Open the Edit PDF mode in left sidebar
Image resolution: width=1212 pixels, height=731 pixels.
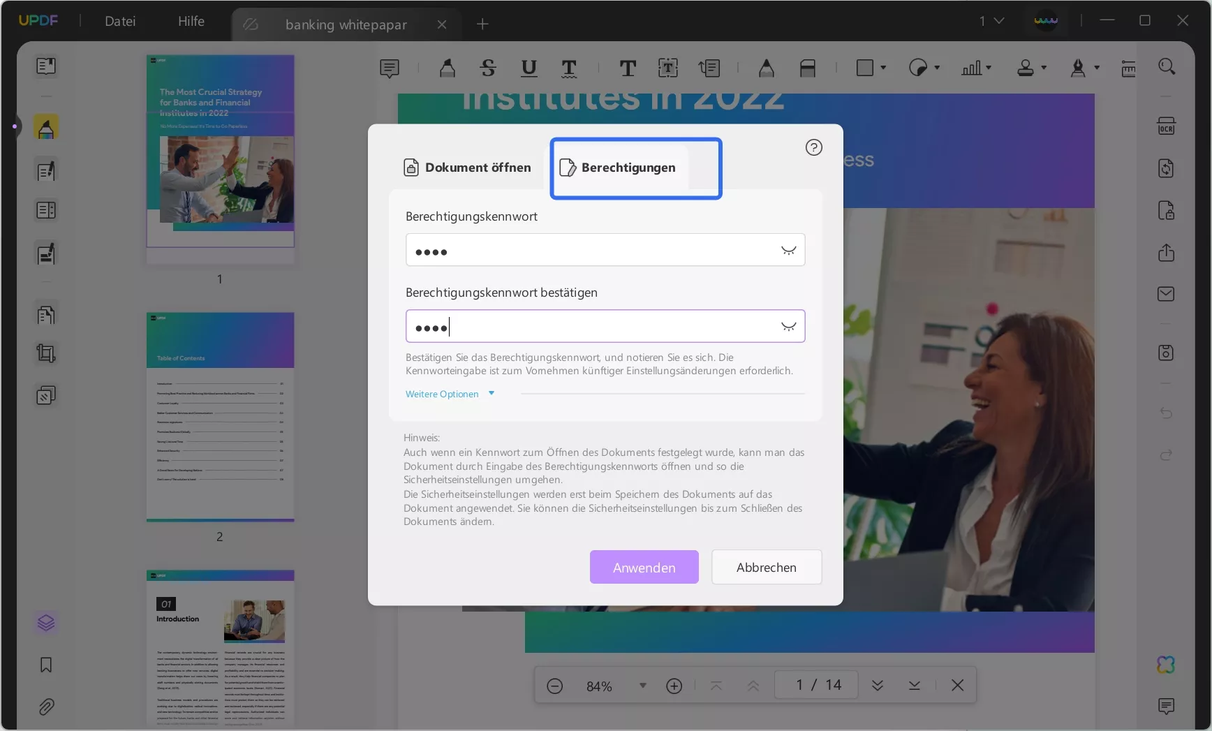point(46,171)
